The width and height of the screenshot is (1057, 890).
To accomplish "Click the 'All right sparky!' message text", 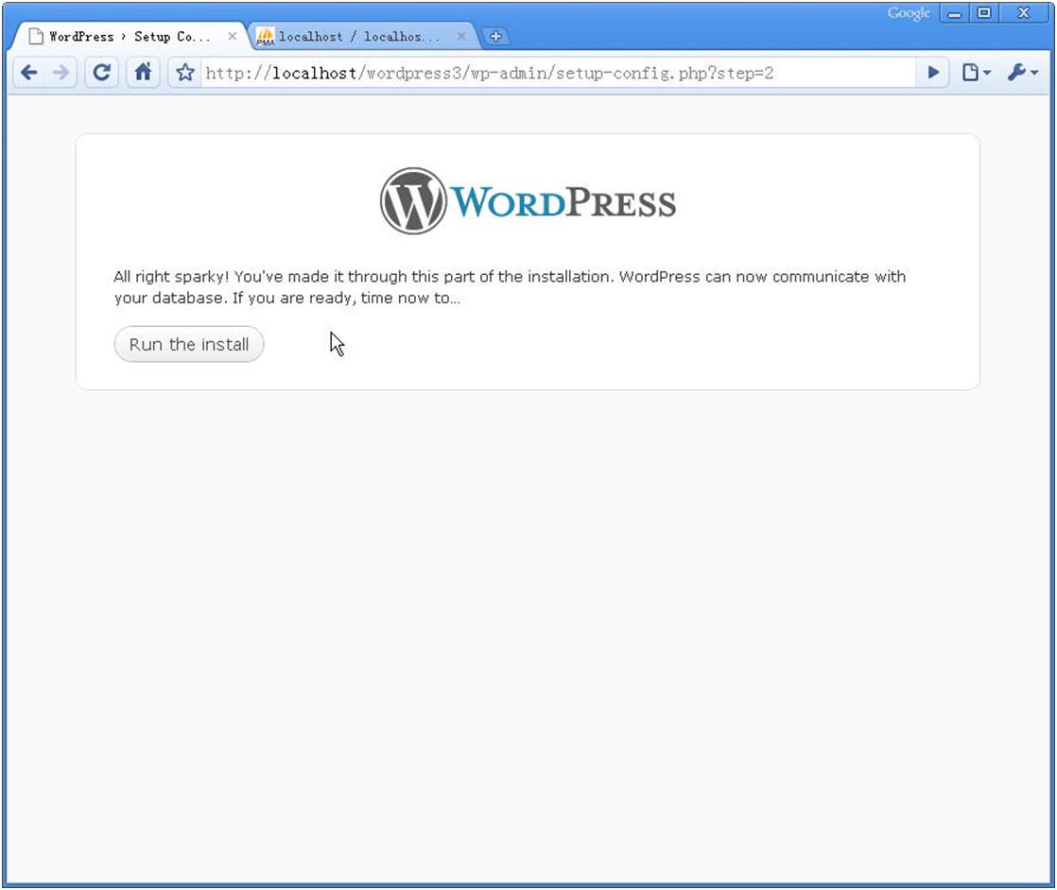I will pyautogui.click(x=510, y=287).
